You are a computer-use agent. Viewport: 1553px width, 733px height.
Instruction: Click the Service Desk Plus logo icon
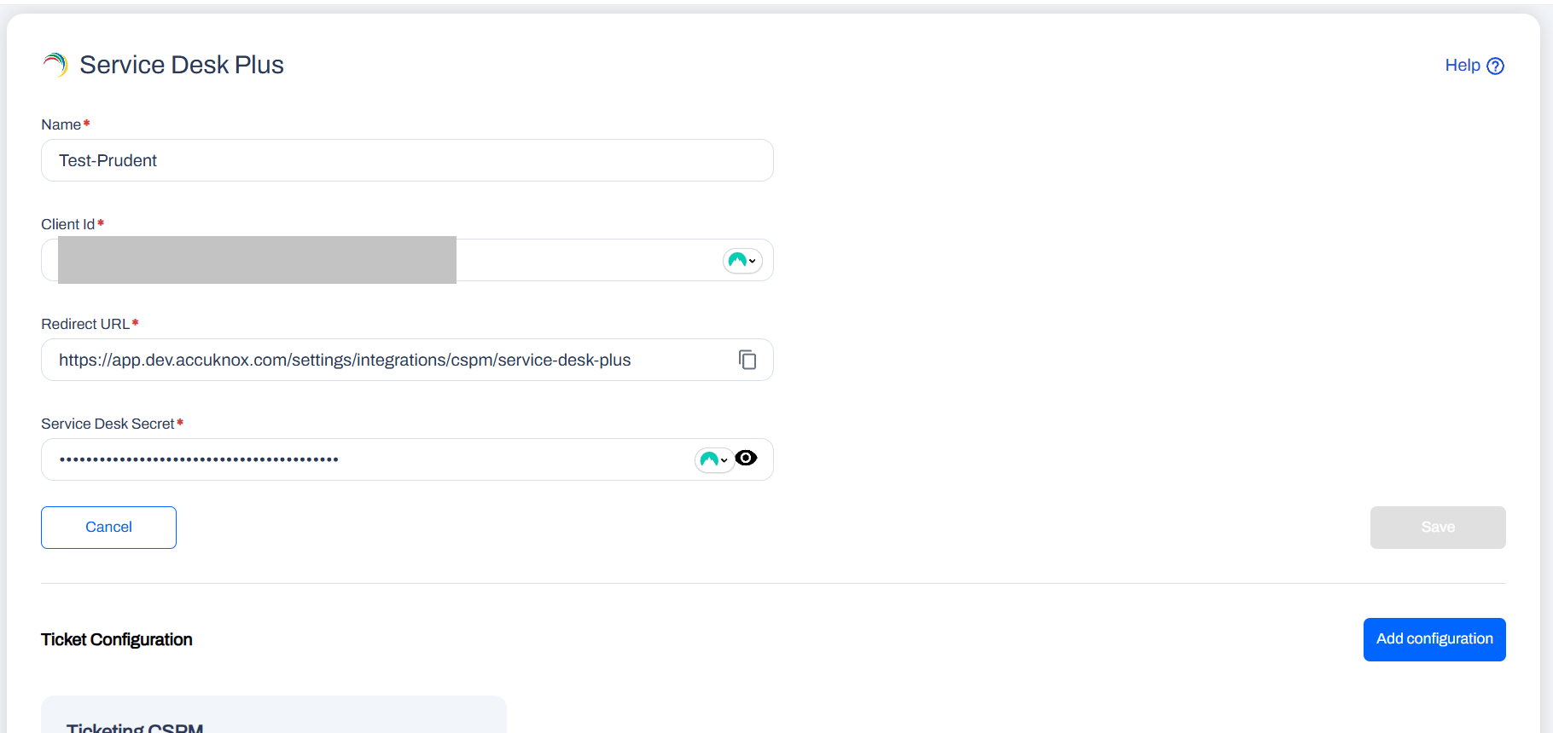tap(55, 65)
